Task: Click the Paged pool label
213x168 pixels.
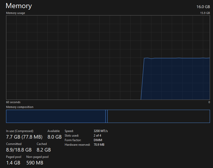Action: (14, 157)
